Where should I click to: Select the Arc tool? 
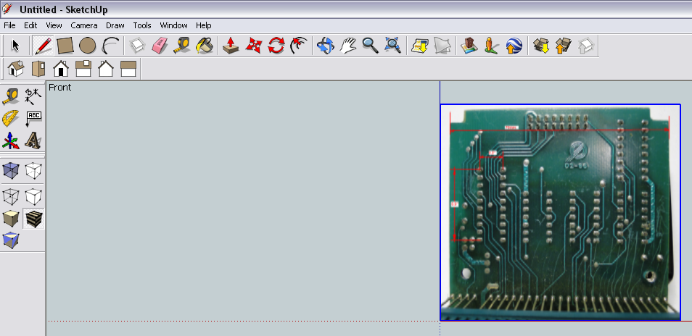[x=110, y=46]
